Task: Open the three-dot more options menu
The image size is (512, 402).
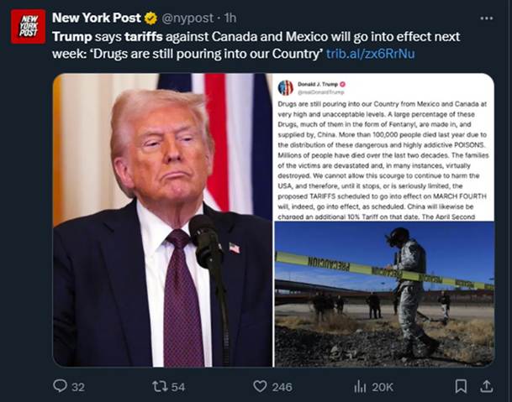Action: click(x=487, y=18)
